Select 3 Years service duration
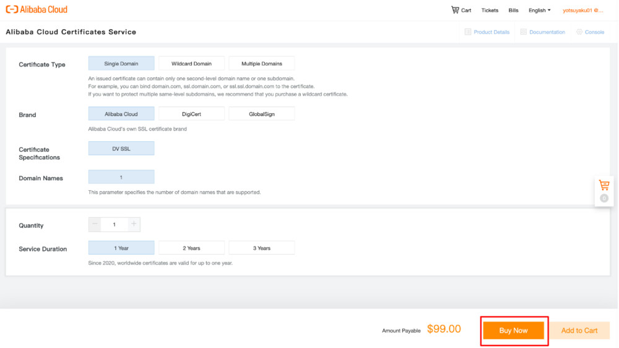This screenshot has height=348, width=619. click(262, 248)
